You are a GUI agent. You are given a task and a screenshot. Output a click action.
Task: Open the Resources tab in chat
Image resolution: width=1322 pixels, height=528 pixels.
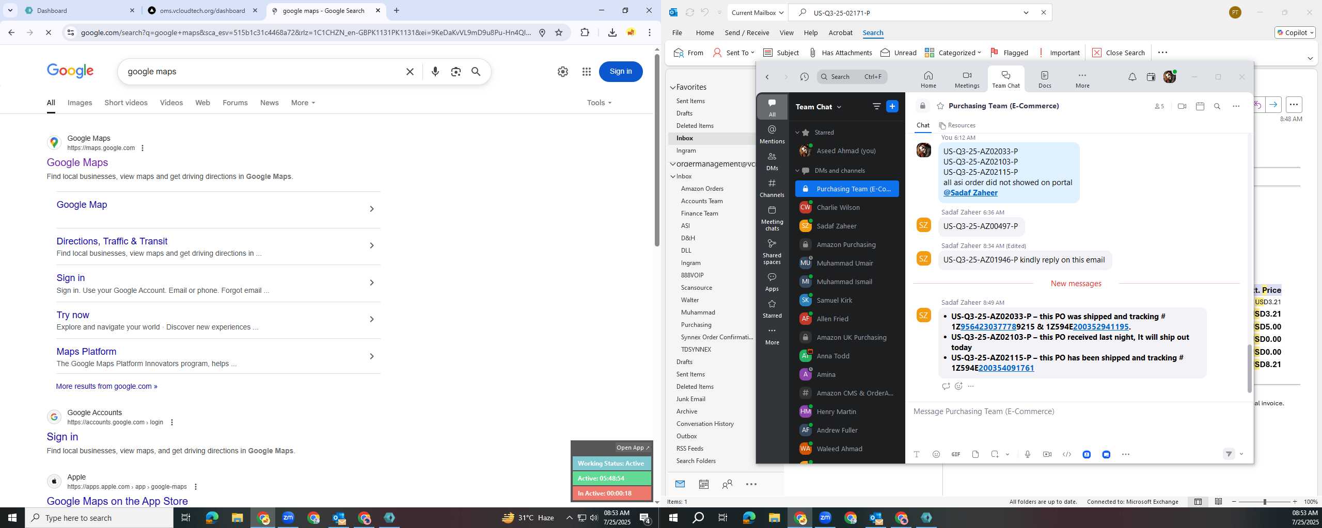click(957, 125)
